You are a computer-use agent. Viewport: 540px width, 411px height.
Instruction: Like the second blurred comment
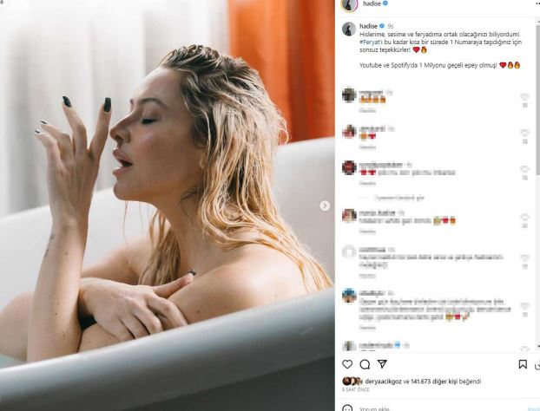pos(524,133)
